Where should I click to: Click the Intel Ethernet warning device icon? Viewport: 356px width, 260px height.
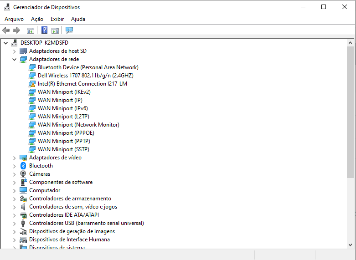[32, 84]
